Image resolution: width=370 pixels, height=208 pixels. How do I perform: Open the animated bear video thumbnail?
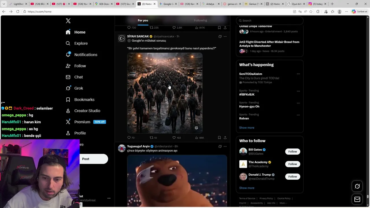pyautogui.click(x=177, y=181)
